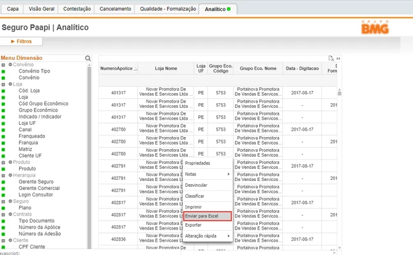413x255 pixels.
Task: Select the Convênio Tipo dimension
Action: click(x=34, y=71)
